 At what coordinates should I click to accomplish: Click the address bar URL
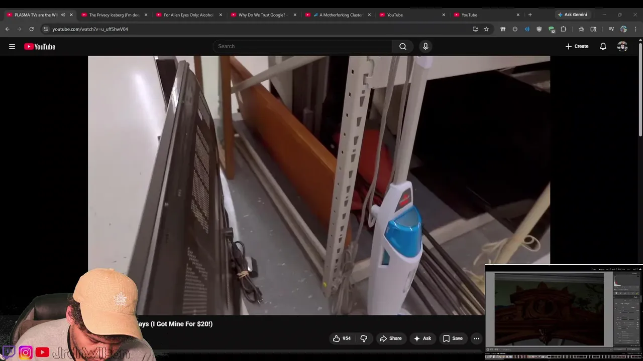coord(90,29)
